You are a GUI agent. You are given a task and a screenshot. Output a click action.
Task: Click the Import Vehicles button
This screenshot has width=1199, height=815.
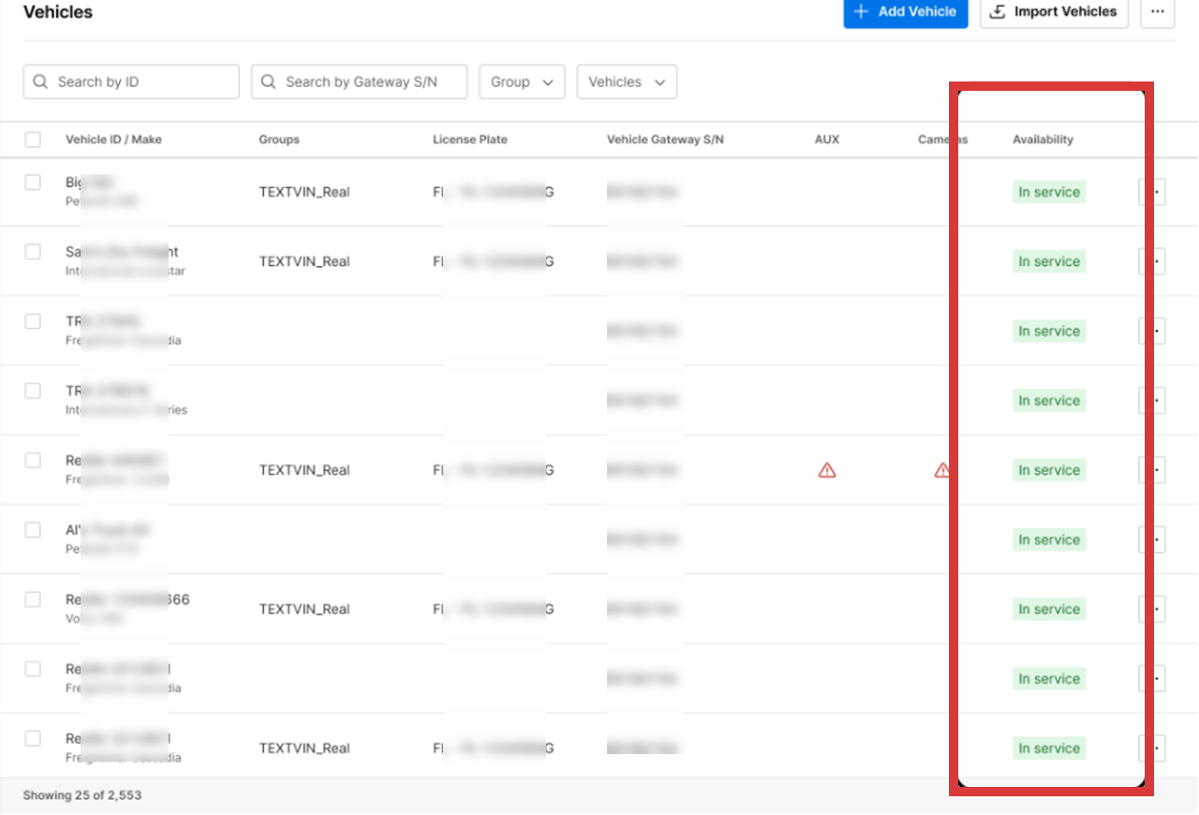coord(1054,12)
